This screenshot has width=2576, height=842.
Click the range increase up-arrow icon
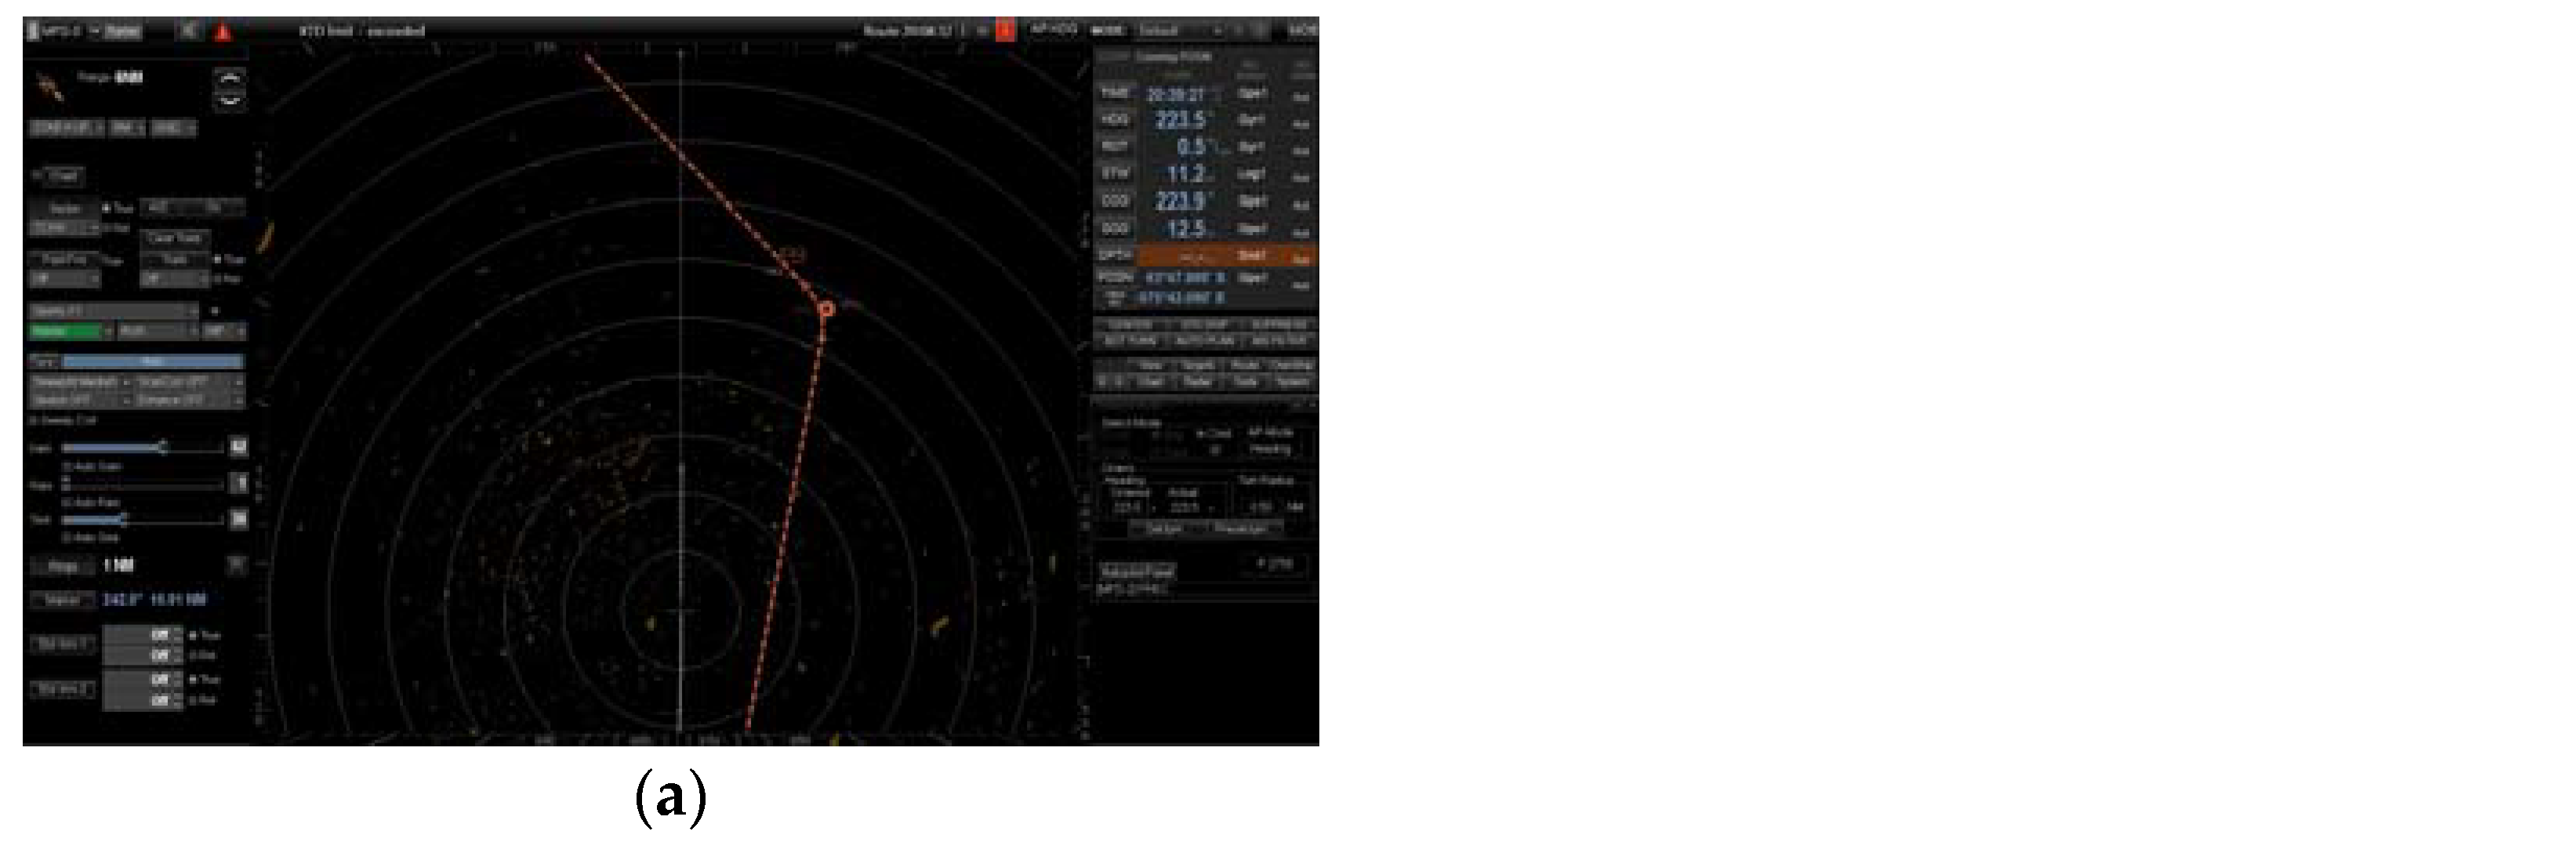pyautogui.click(x=231, y=79)
